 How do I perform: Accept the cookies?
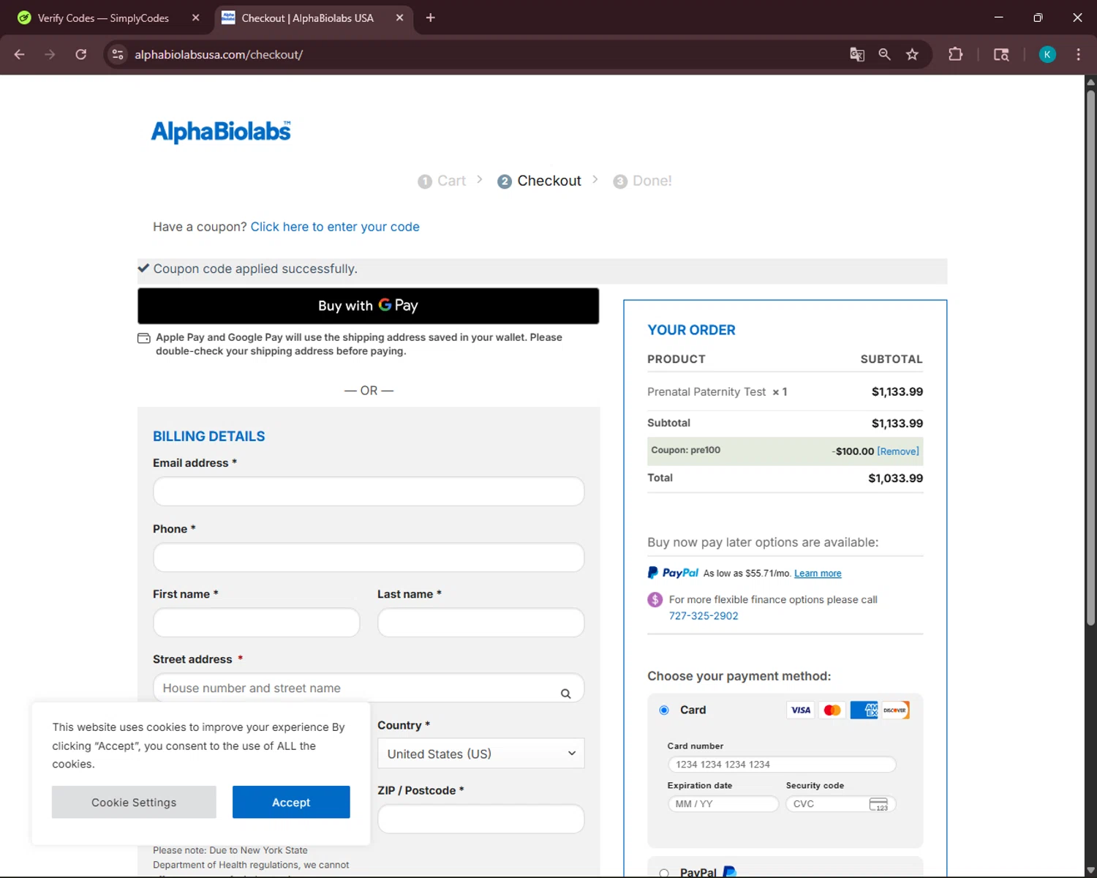pyautogui.click(x=291, y=803)
